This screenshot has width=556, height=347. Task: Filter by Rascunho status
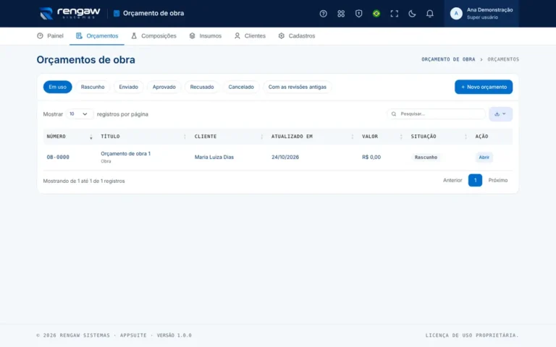(x=93, y=87)
